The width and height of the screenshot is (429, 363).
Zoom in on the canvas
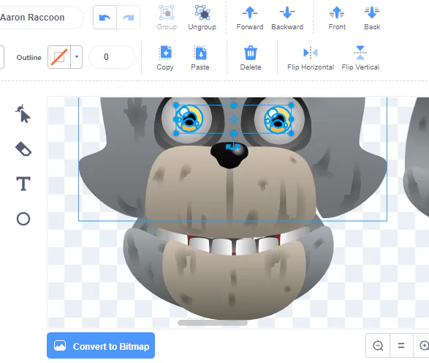[x=422, y=345]
